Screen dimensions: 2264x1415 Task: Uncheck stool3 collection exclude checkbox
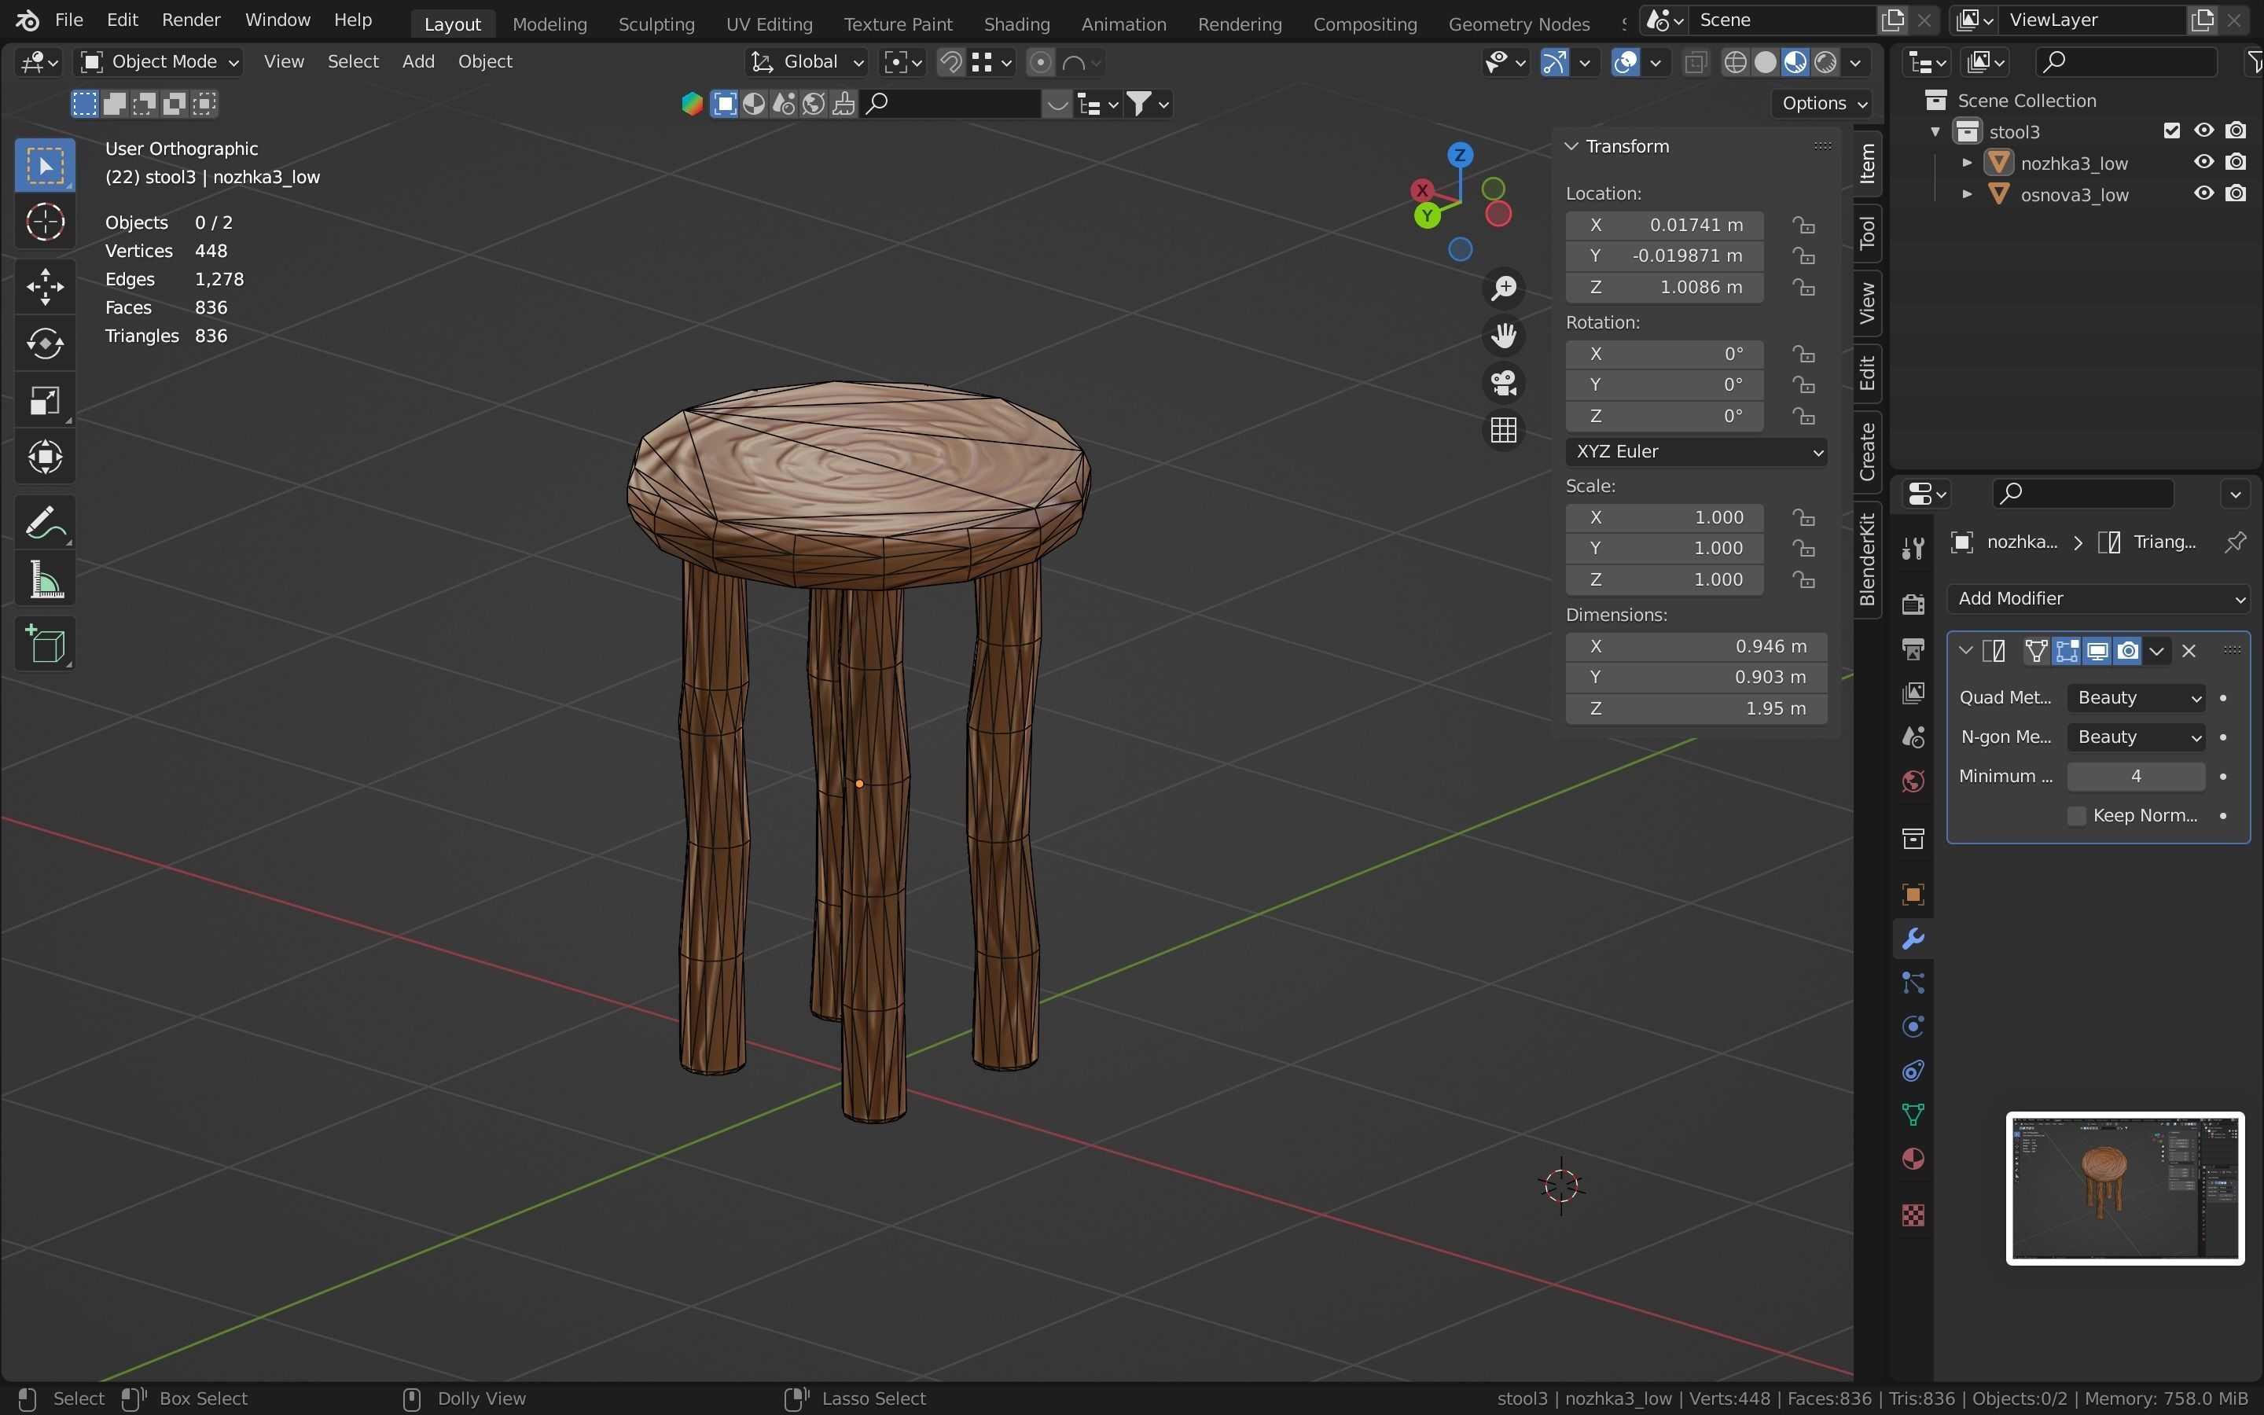coord(2172,130)
